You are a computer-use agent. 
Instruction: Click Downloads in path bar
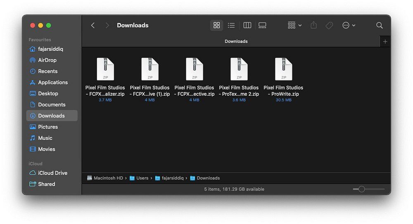click(205, 178)
